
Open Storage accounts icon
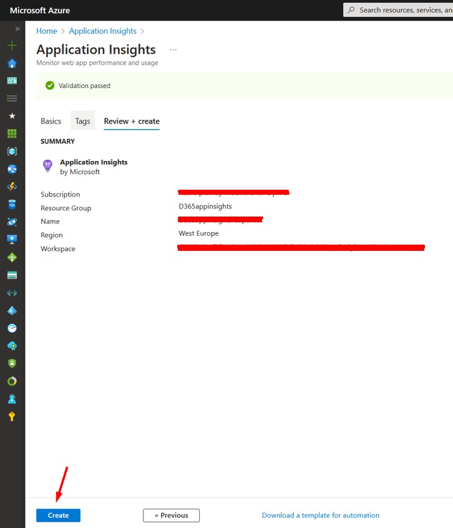coord(12,275)
